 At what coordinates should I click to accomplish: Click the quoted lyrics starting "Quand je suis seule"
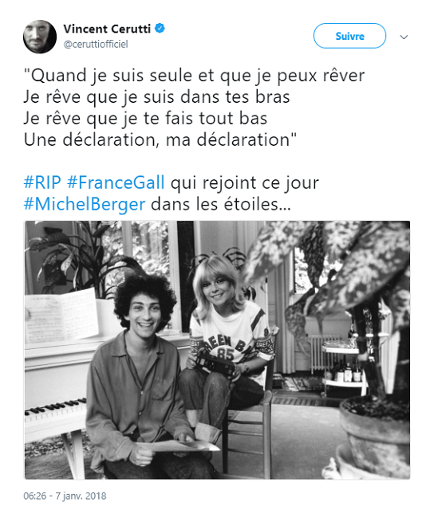(x=194, y=108)
